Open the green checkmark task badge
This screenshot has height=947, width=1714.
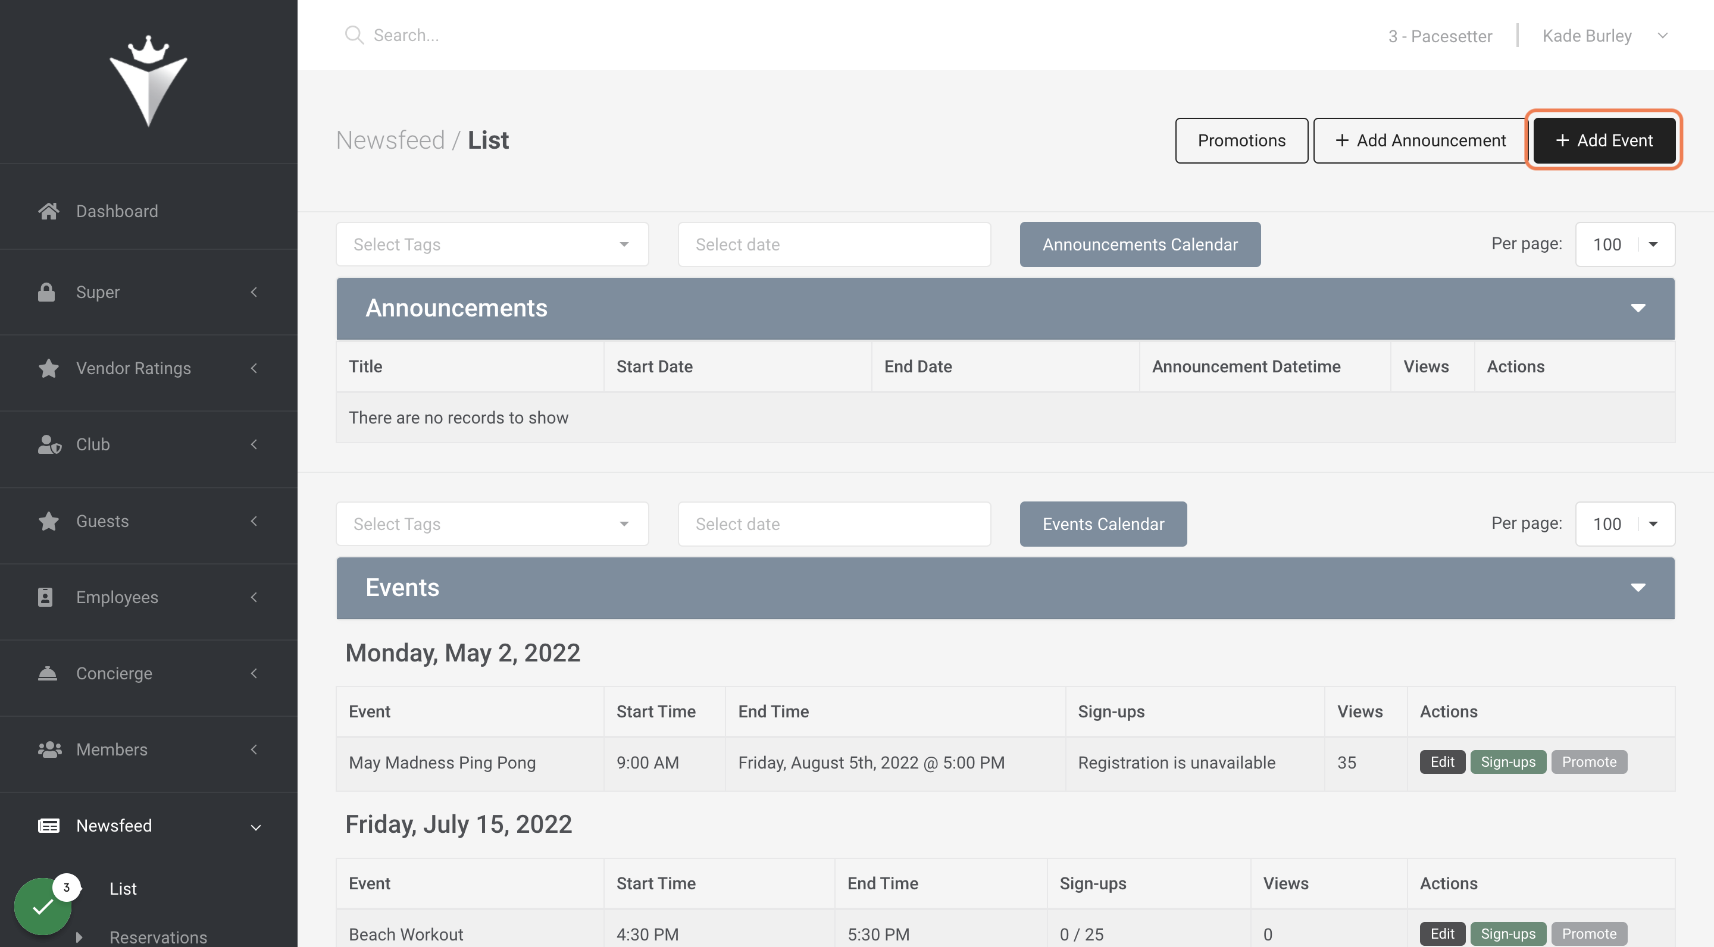43,906
